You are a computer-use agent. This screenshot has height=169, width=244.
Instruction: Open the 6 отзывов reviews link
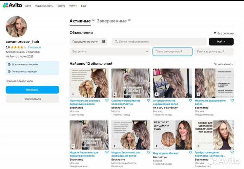coord(34,47)
